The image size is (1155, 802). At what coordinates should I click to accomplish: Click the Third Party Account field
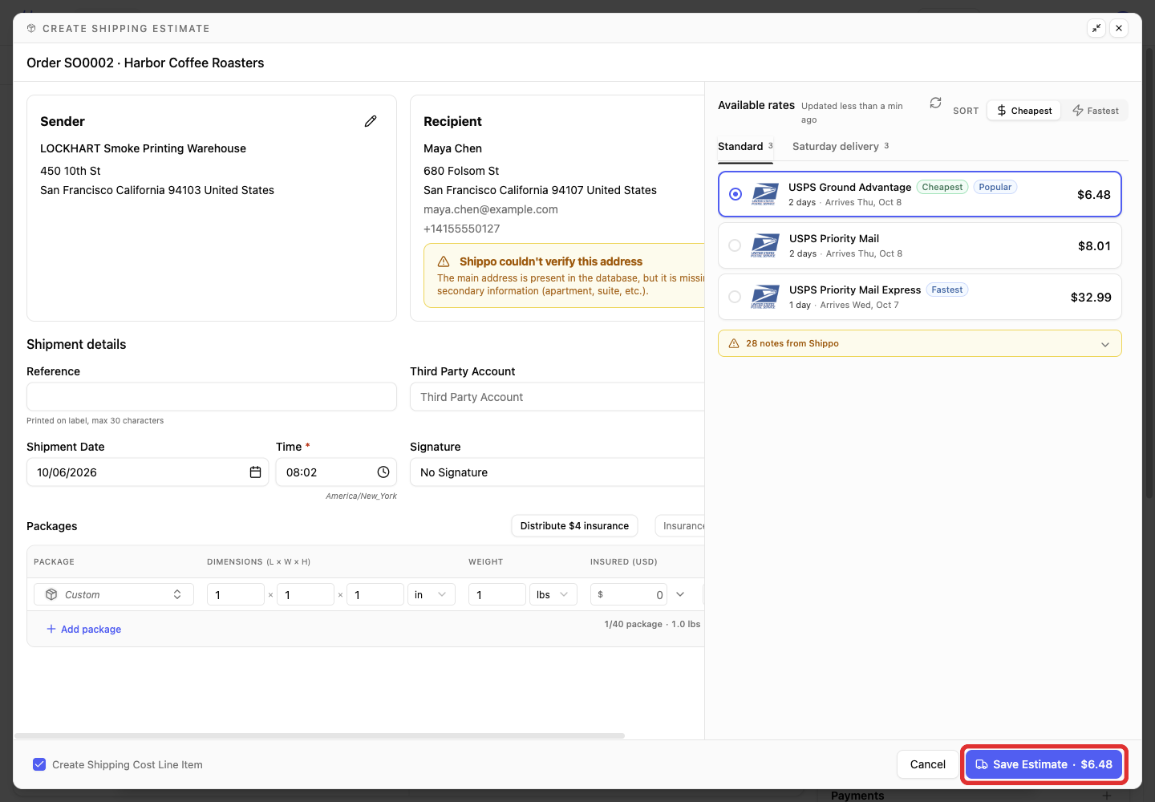pyautogui.click(x=558, y=397)
